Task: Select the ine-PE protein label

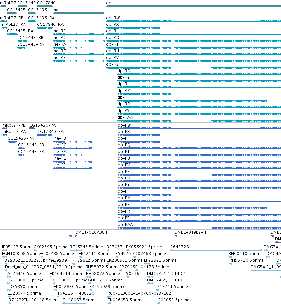Action: coord(60,158)
